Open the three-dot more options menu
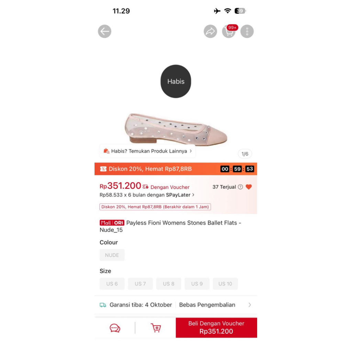Screen dimensions: 352x352 247,31
